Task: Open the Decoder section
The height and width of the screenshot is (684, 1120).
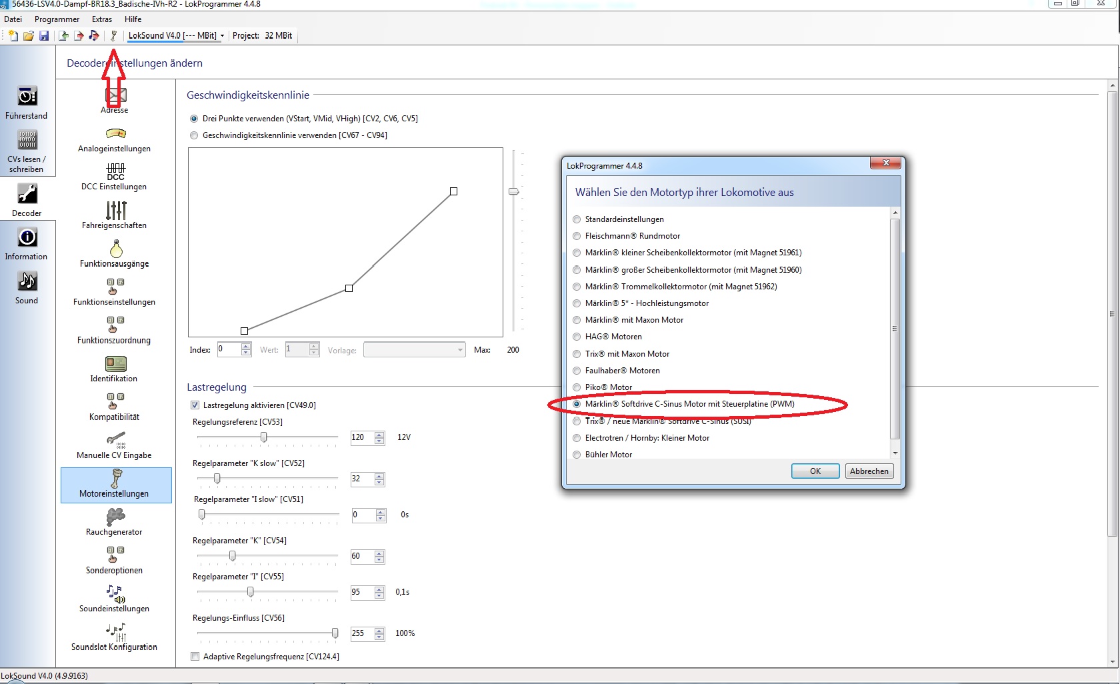Action: pyautogui.click(x=27, y=200)
